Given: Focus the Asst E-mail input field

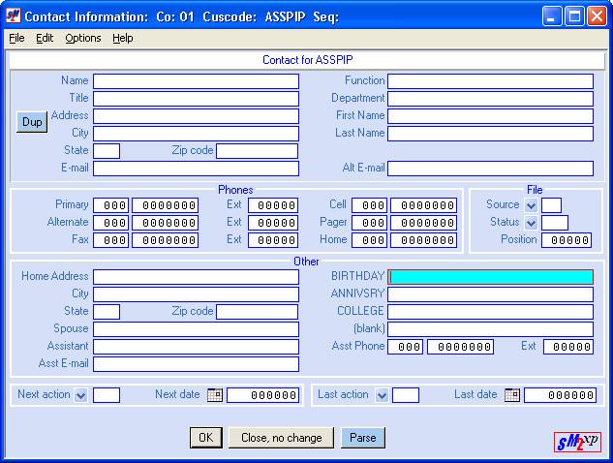Looking at the screenshot, I should [x=196, y=364].
